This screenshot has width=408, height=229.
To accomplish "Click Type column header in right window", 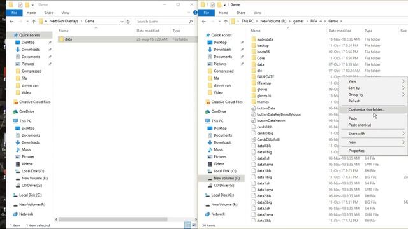I will click(x=368, y=31).
